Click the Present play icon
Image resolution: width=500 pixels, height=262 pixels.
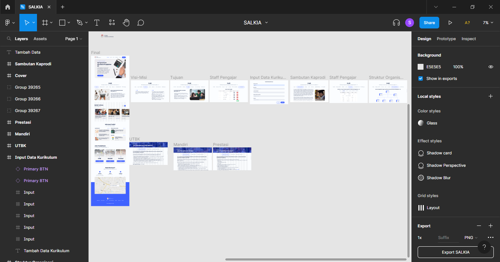point(450,23)
